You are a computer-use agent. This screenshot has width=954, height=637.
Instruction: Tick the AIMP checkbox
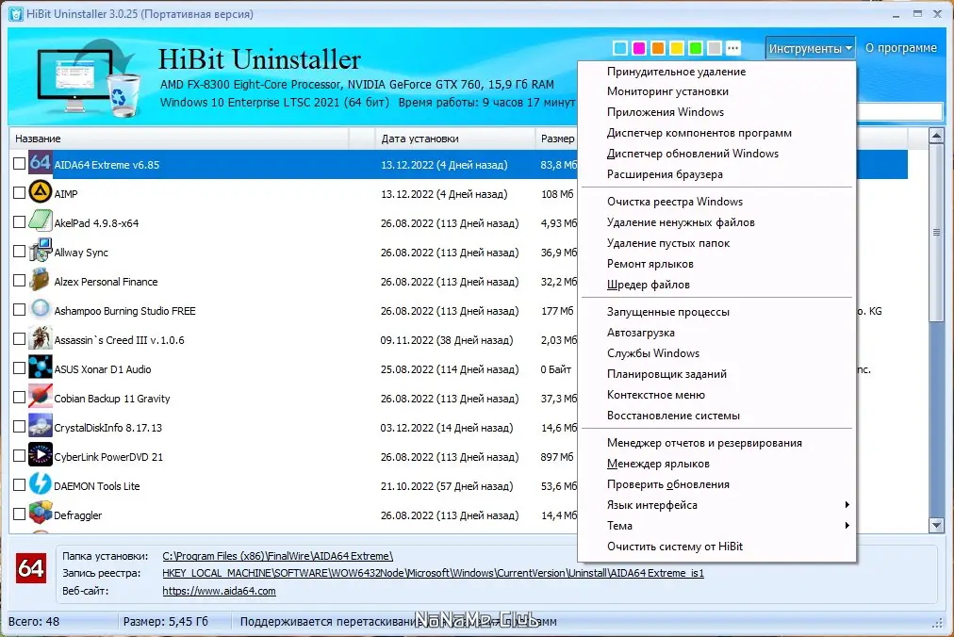point(19,193)
